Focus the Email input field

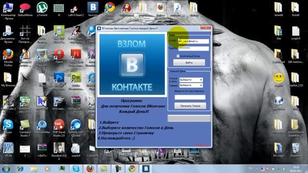point(193,41)
